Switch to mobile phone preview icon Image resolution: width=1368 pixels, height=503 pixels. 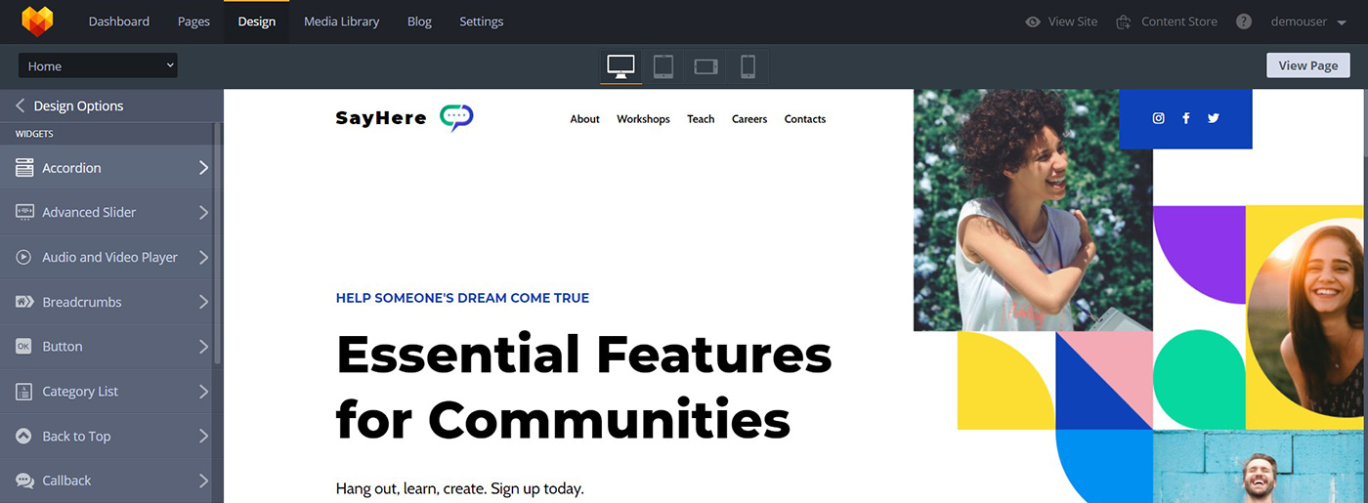click(x=748, y=66)
